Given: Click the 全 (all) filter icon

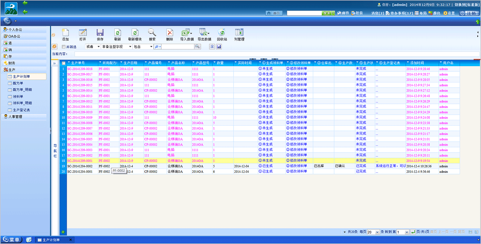Looking at the screenshot, I should pos(212,47).
